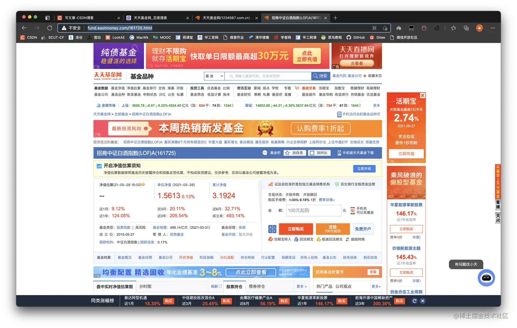Image resolution: width=517 pixels, height=328 pixels.
Task: Switch to 写文章-CSDN博客 browser tab
Action: tap(88, 18)
